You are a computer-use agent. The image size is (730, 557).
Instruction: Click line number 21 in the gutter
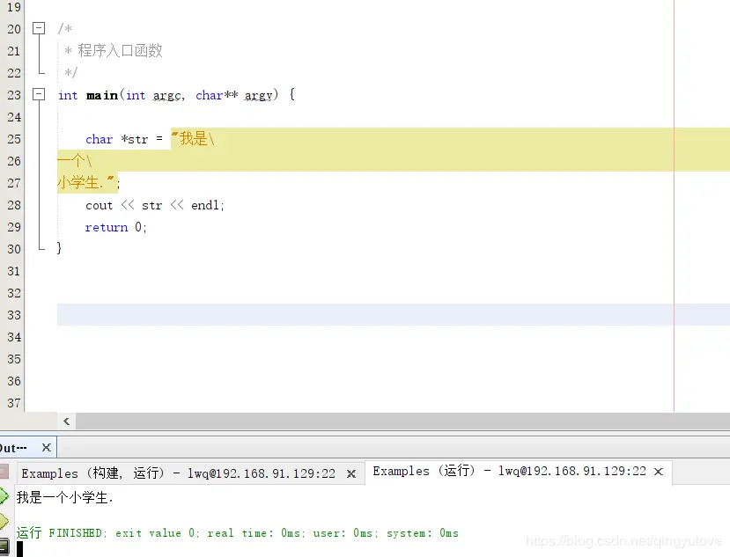tap(14, 51)
